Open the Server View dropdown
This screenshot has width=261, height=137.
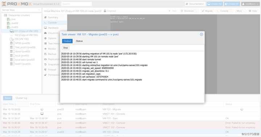click(21, 10)
